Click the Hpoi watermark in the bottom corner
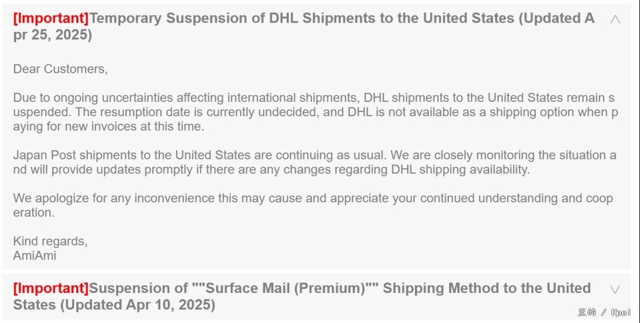Image resolution: width=640 pixels, height=323 pixels. (x=604, y=313)
